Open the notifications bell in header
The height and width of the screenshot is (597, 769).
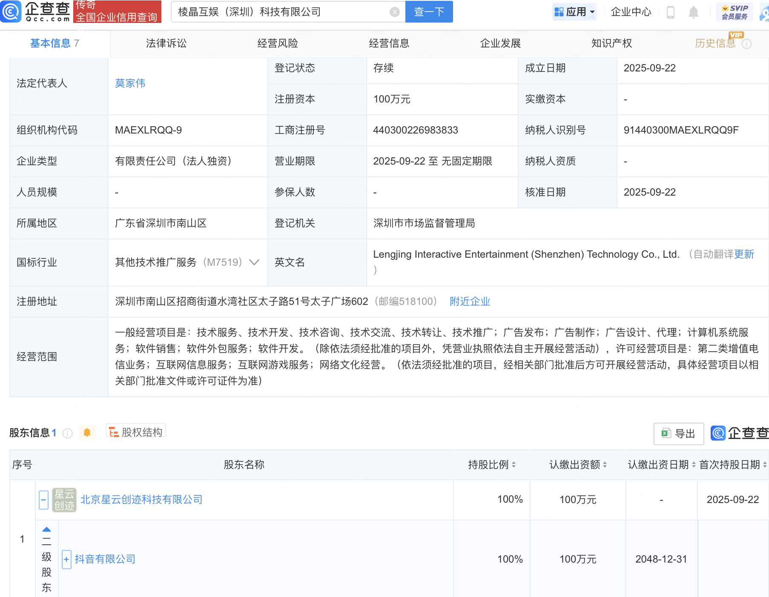pos(693,12)
